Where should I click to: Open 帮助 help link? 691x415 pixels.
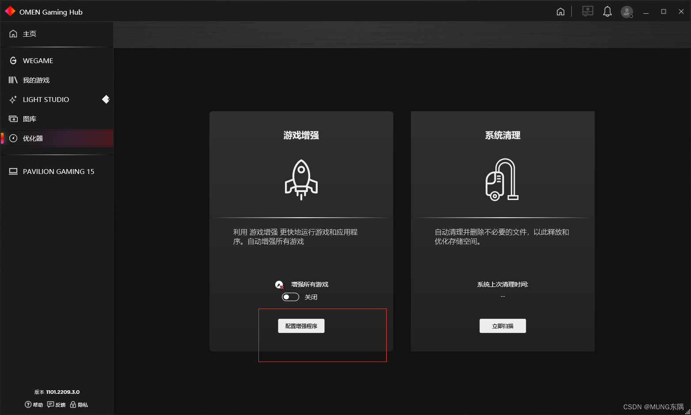pos(34,405)
